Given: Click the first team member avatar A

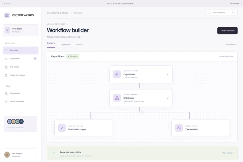Looking at the screenshot, I should (x=9, y=122).
